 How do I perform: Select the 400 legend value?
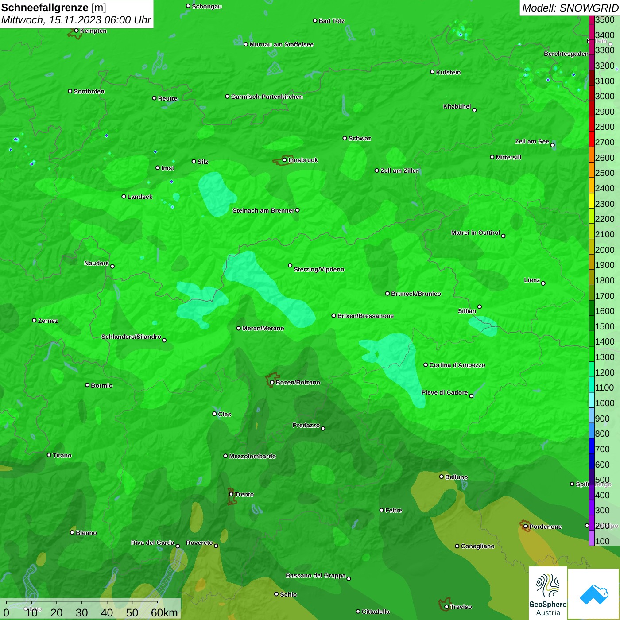click(602, 496)
